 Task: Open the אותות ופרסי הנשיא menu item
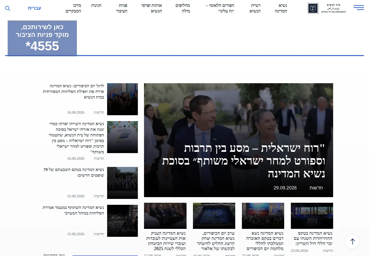pos(152,8)
